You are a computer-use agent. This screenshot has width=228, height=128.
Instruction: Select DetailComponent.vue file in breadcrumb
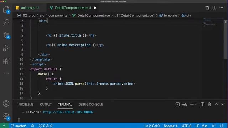(93, 15)
